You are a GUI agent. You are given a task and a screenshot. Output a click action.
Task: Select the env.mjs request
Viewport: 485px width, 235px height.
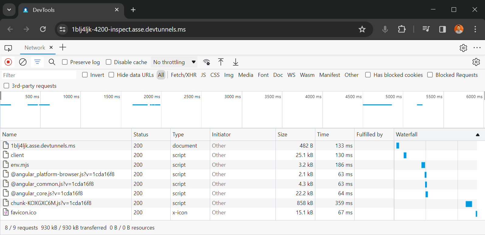238,165
